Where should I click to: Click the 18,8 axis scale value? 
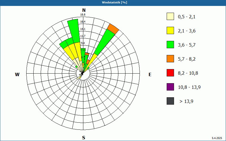(83, 15)
